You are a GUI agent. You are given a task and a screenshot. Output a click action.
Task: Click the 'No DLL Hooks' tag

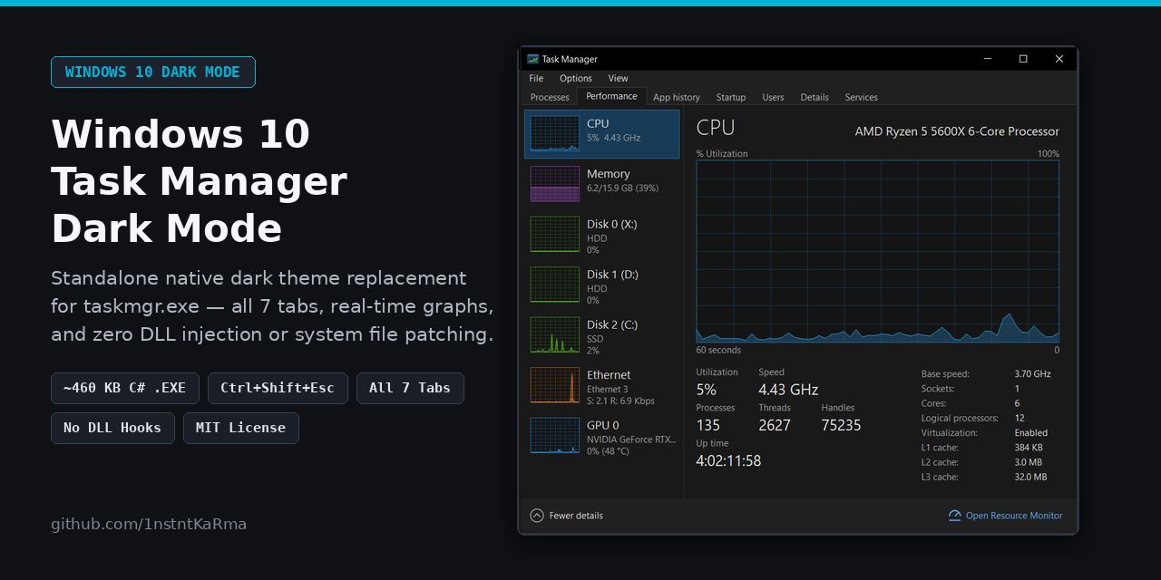pyautogui.click(x=112, y=428)
